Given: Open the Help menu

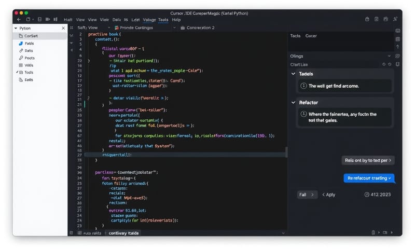Looking at the screenshot, I should point(176,20).
